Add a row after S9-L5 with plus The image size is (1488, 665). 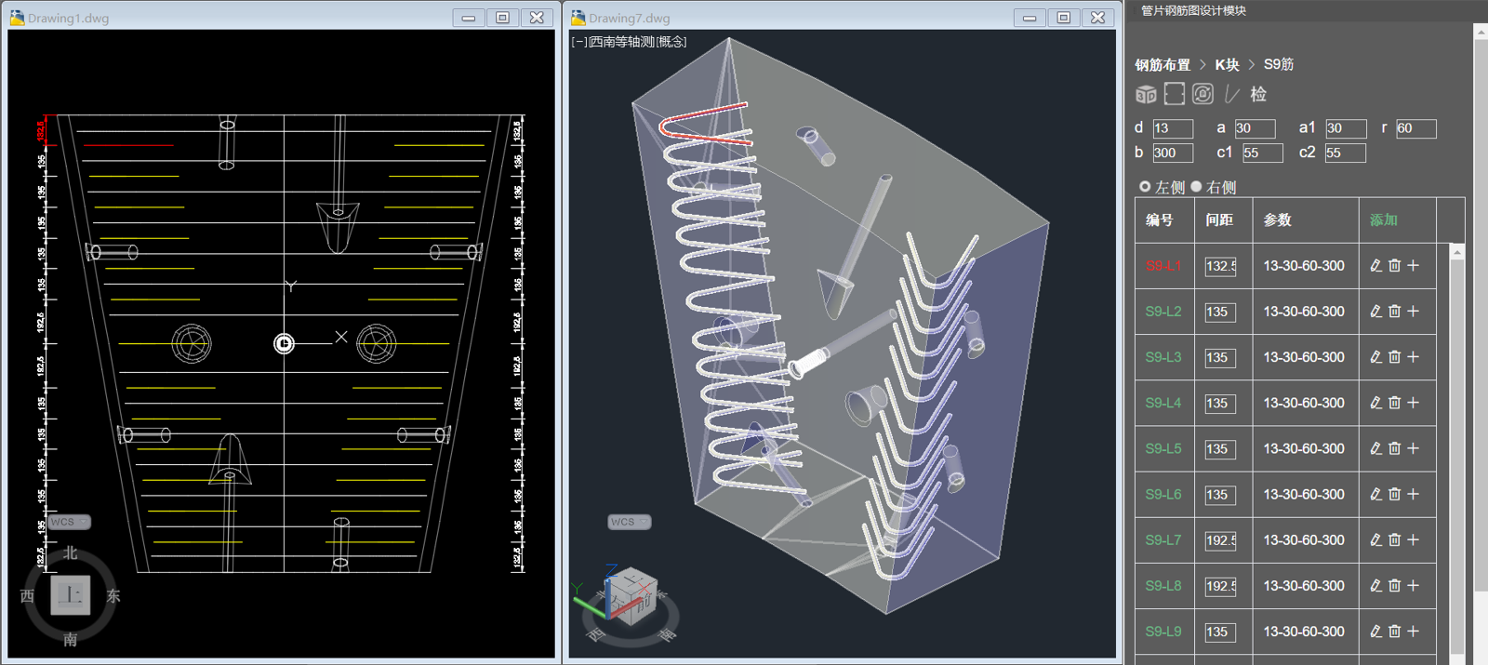[x=1413, y=448]
